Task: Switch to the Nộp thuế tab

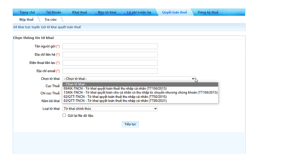Action: coord(26,20)
